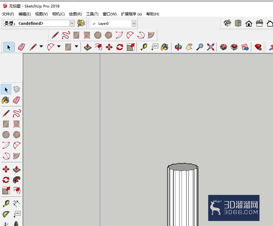Viewport: 273px width, 226px height.
Task: Expand the Layer0 layer dropdown
Action: click(x=134, y=24)
